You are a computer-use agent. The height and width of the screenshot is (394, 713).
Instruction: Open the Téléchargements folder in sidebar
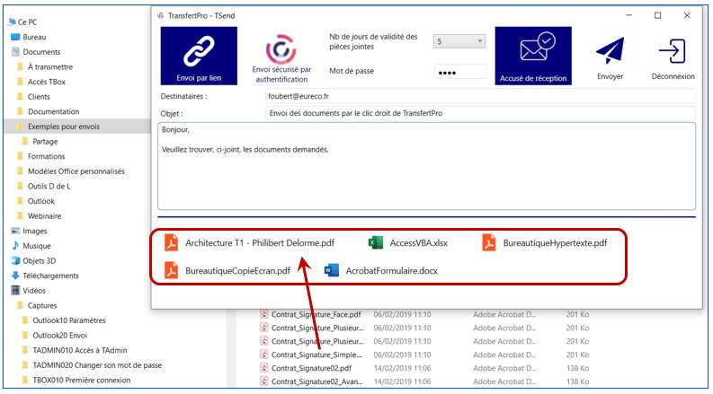tap(51, 276)
